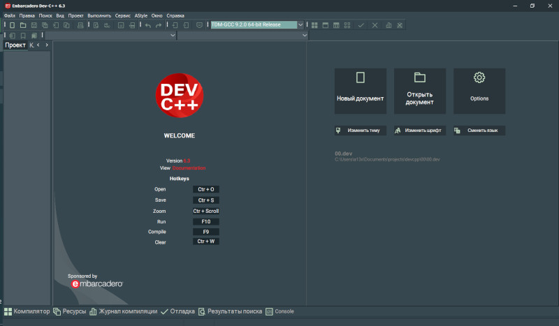Click the left tab scroll arrow
Image resolution: width=559 pixels, height=326 pixels.
pos(38,45)
